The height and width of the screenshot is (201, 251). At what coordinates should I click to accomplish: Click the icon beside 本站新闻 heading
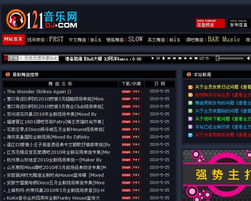[189, 74]
